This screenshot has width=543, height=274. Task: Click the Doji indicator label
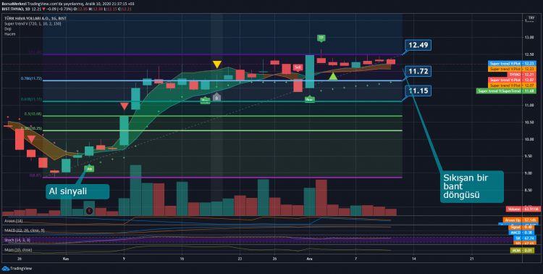[8, 29]
